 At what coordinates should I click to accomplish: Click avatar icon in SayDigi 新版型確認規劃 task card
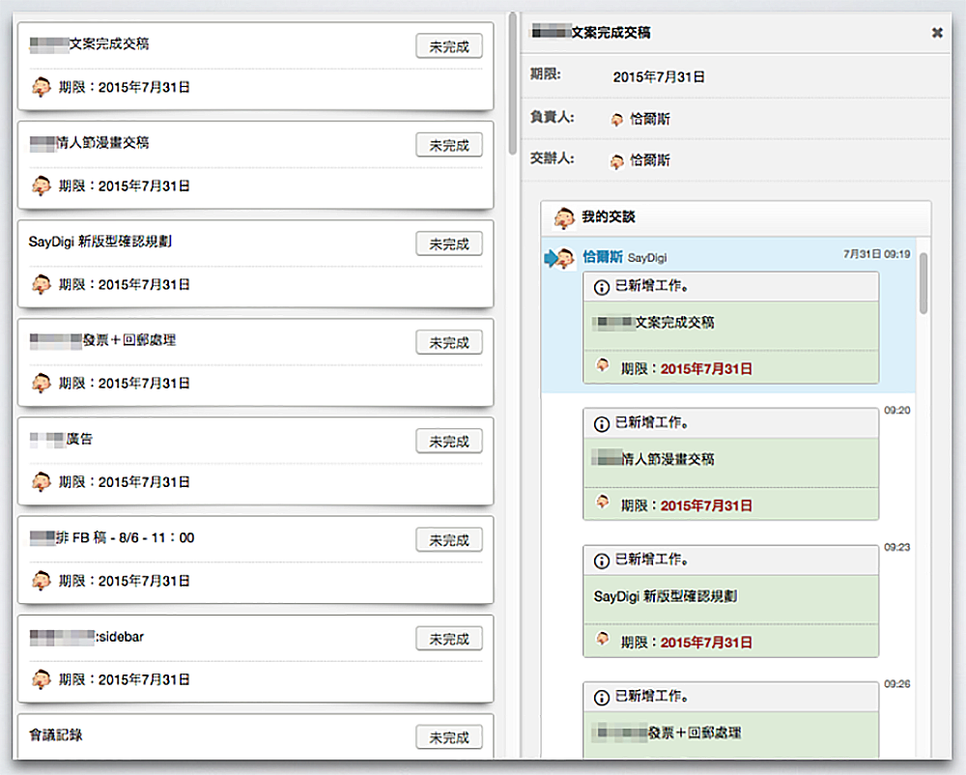click(x=41, y=284)
